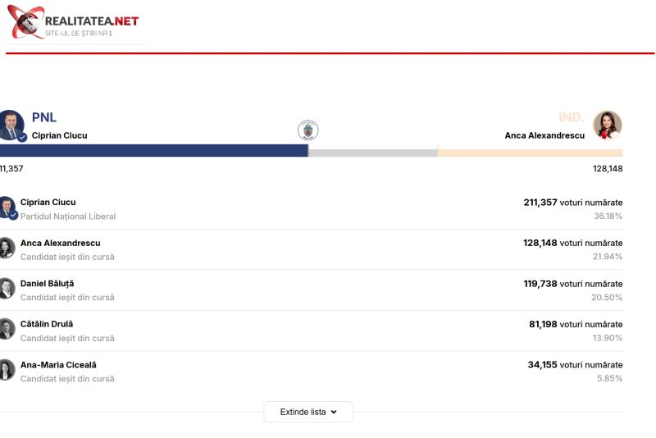
Task: Click the PNL party label
Action: point(44,117)
